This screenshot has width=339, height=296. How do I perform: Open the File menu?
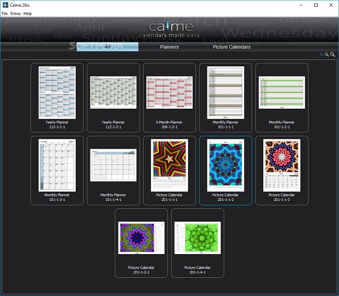[x=5, y=13]
